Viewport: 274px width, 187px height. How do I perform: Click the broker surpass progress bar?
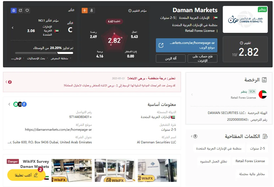tap(44, 53)
